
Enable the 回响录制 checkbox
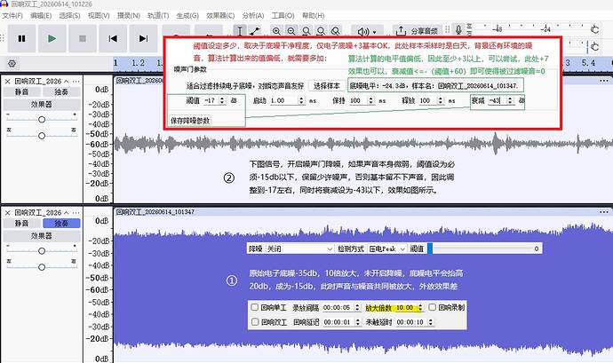tap(432, 307)
